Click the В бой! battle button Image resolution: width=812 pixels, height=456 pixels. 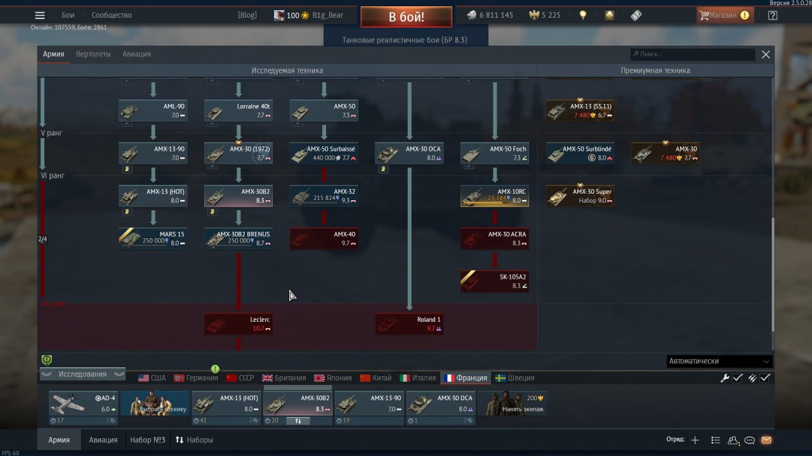(x=406, y=17)
